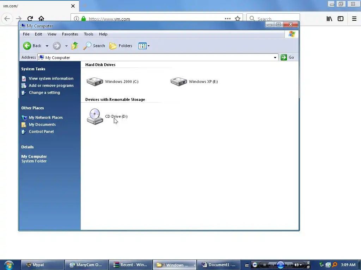The width and height of the screenshot is (361, 270).
Task: Click the Windows Media Player logo icon
Action: [255, 265]
